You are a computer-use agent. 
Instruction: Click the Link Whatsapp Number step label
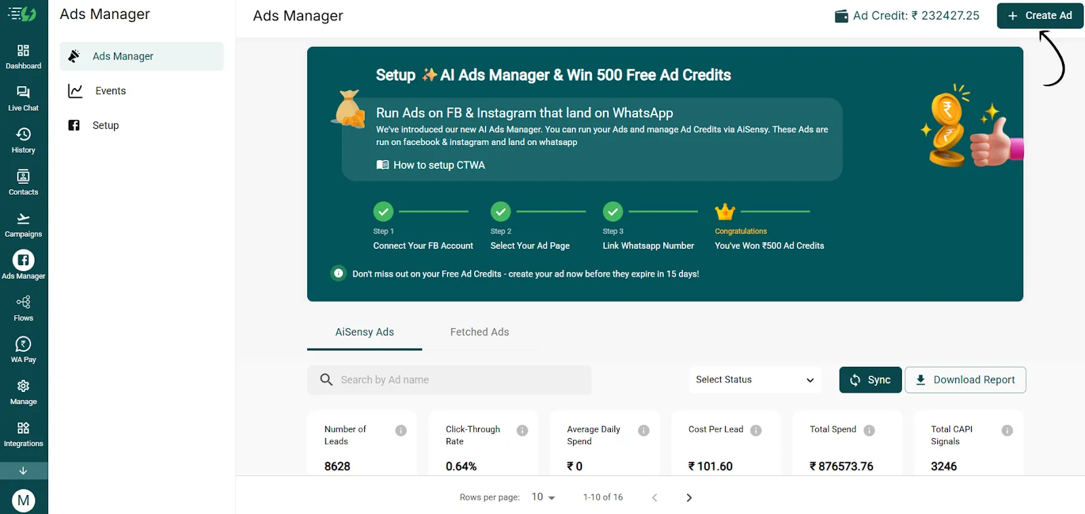tap(648, 245)
